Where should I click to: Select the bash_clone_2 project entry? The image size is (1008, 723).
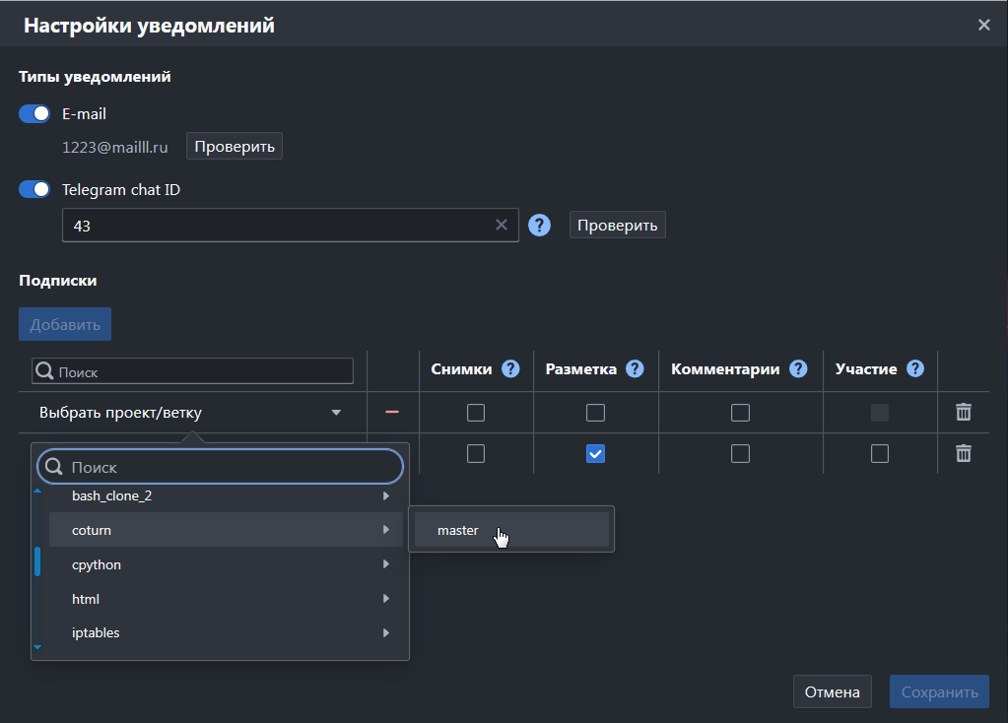(x=226, y=496)
